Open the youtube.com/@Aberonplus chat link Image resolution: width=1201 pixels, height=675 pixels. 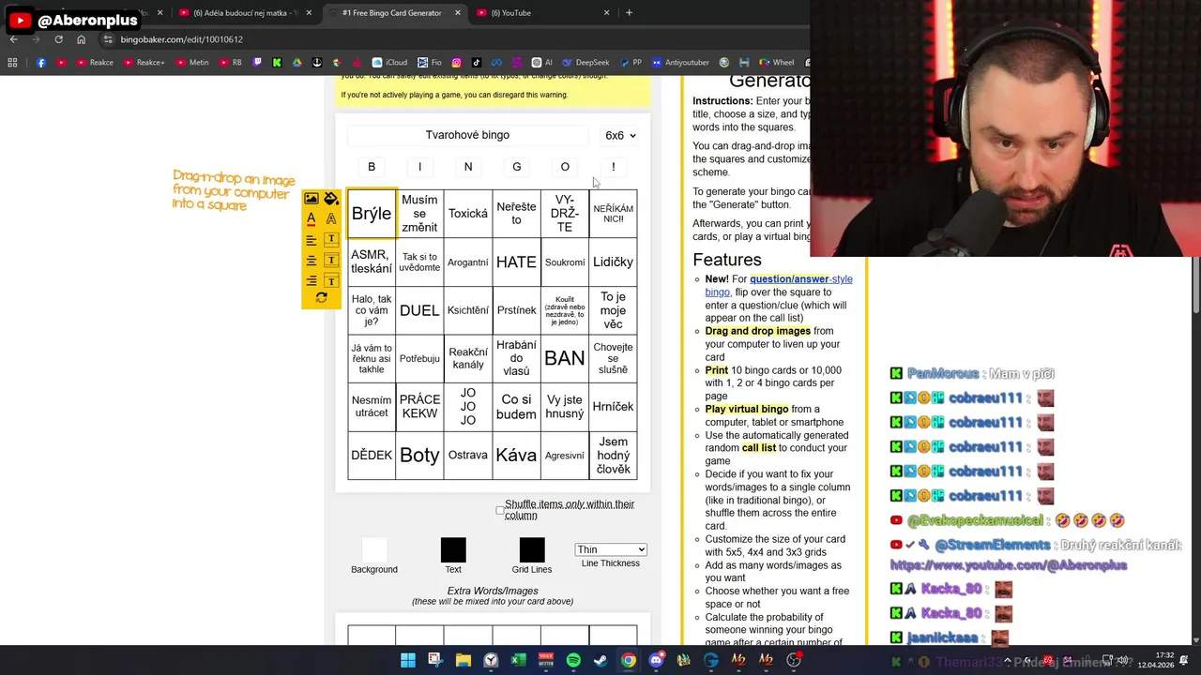1008,565
